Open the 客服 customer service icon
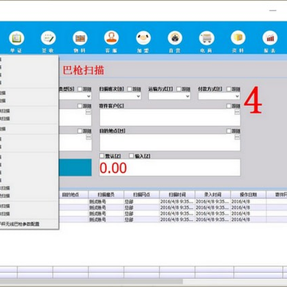The image size is (287, 287). 112,38
